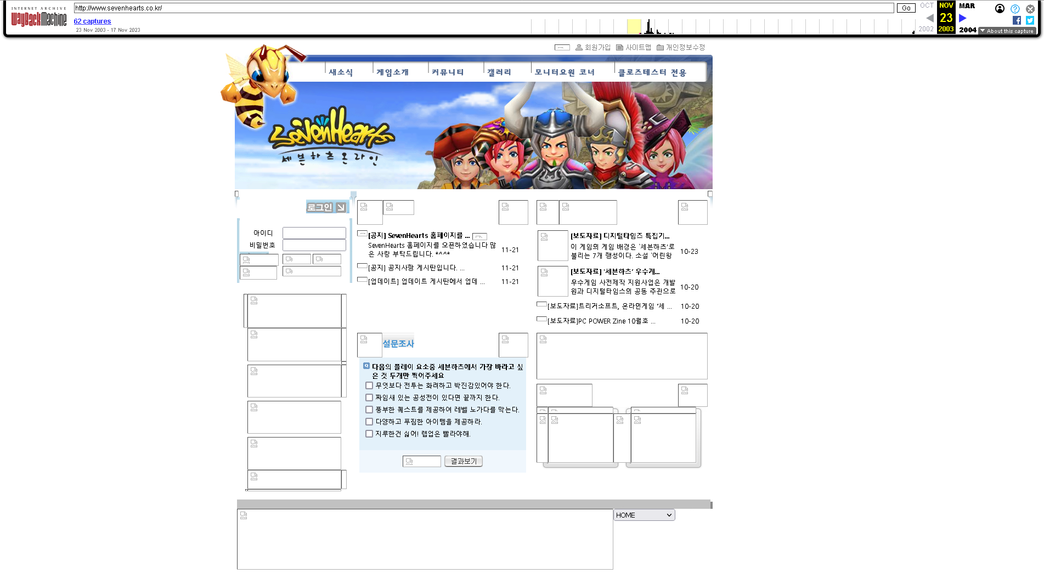Screen dimensions: 1044x579
Task: Check the '지루한건 싫어!' survey option
Action: pos(369,434)
